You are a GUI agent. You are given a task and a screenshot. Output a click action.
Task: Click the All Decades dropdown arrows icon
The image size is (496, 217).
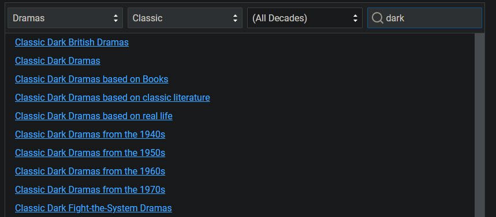[x=355, y=18]
